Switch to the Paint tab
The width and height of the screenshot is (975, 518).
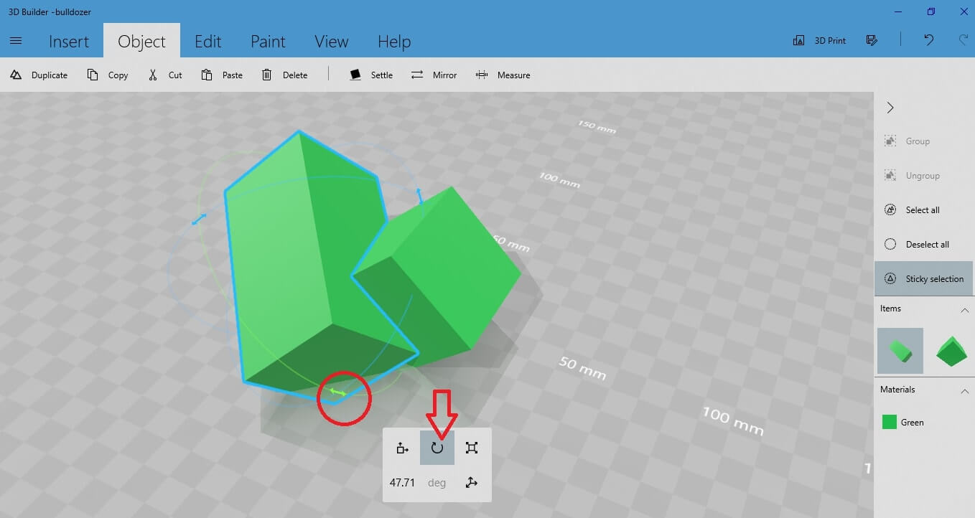[268, 42]
